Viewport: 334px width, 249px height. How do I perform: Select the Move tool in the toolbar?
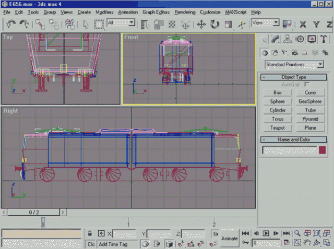coord(201,24)
